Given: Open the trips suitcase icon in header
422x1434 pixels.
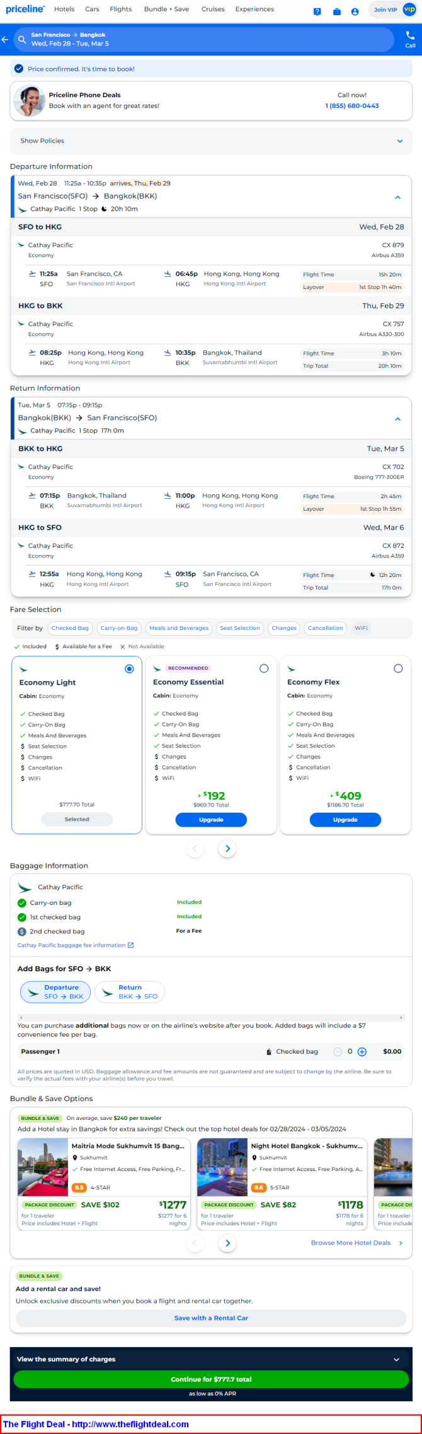Looking at the screenshot, I should 337,11.
